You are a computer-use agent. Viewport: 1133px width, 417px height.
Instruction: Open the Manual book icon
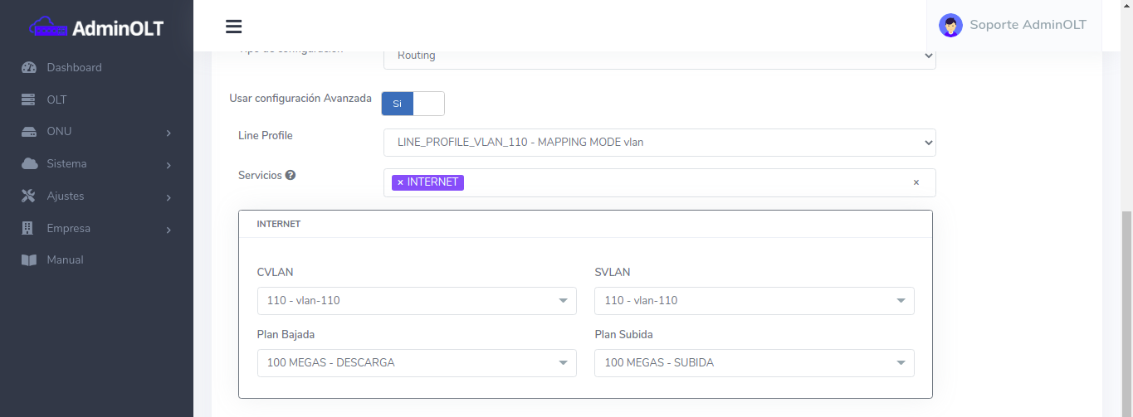[29, 260]
